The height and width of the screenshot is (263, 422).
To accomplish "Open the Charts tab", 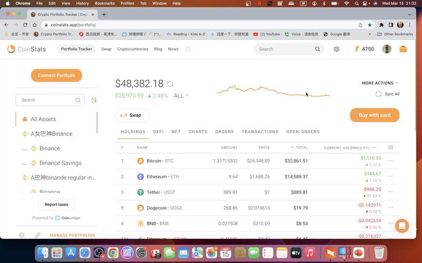I will [198, 132].
